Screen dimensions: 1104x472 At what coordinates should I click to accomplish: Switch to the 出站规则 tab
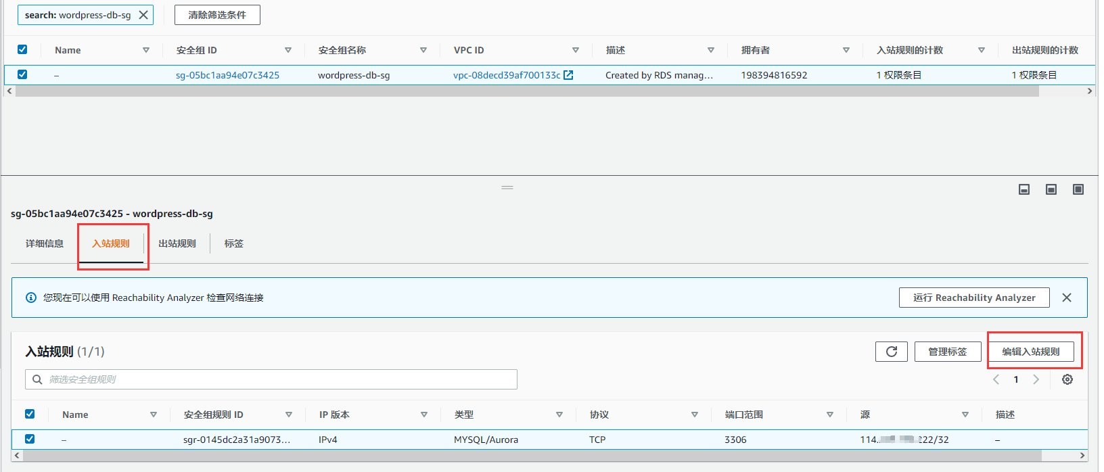tap(177, 243)
